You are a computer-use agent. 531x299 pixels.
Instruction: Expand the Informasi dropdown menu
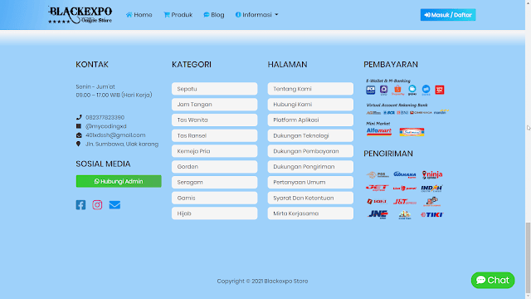pyautogui.click(x=256, y=15)
